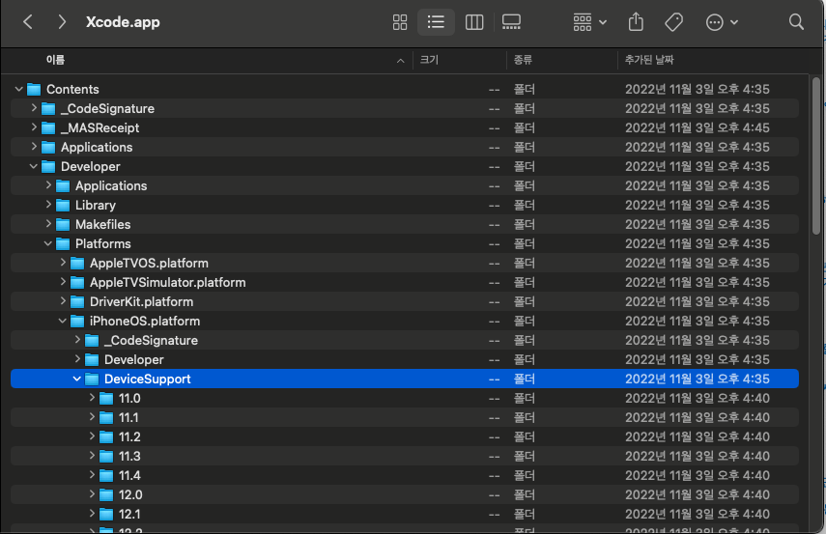Click the _MASReceipt date ending 4:45

pos(697,128)
